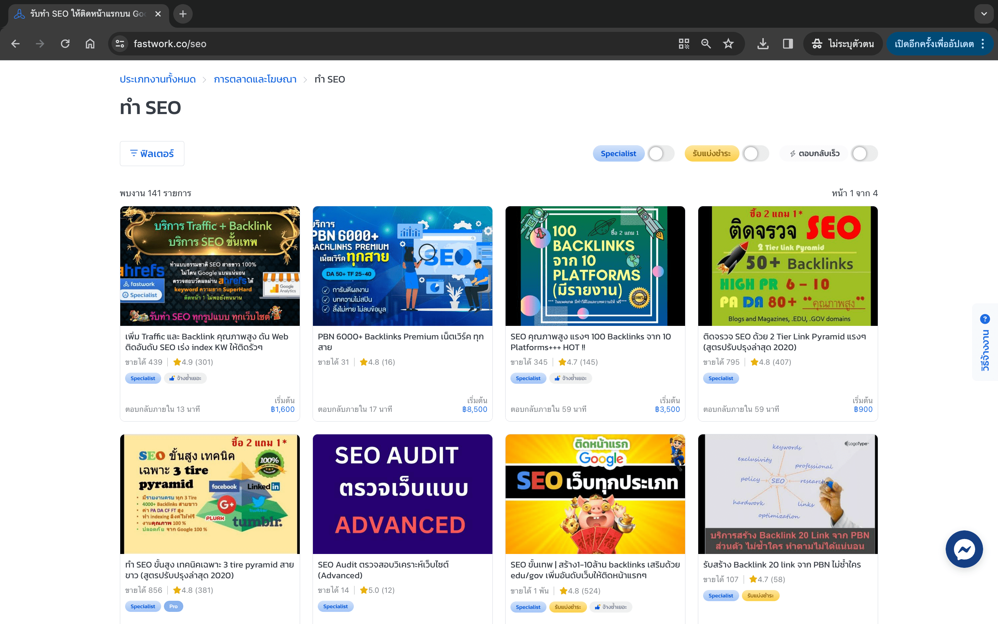Click the 5.0 (12) star rating
This screenshot has width=998, height=624.
coord(377,590)
